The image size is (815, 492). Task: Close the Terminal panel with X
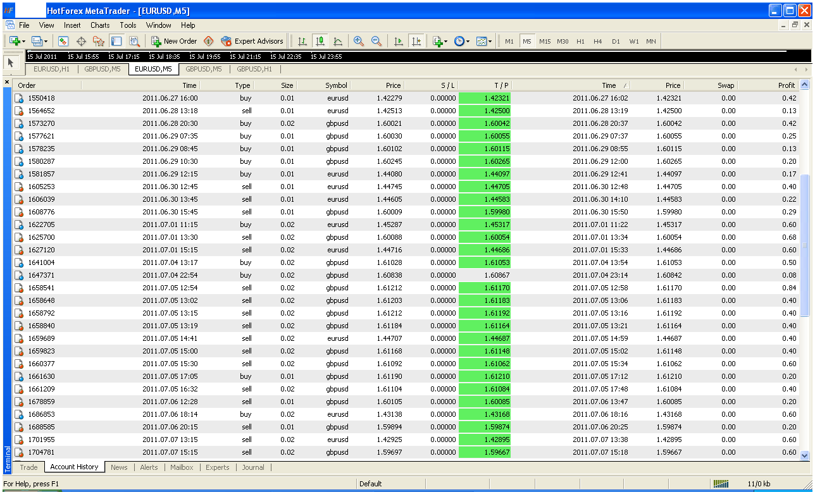pos(7,82)
